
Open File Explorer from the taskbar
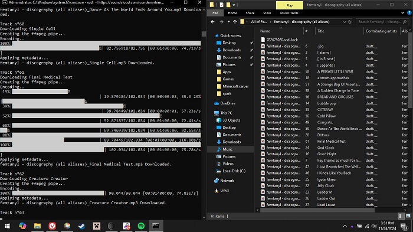click(37, 226)
